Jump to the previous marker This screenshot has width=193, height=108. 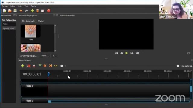coord(45,66)
